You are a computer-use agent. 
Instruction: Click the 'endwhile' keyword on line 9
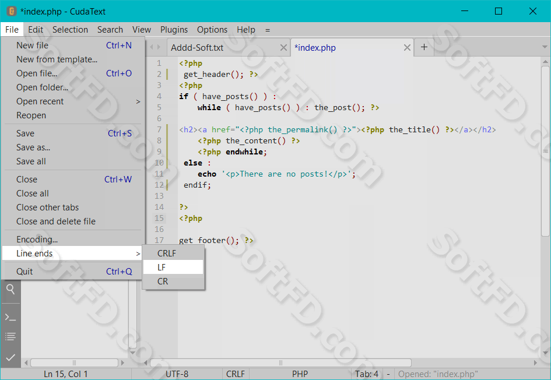pyautogui.click(x=244, y=152)
